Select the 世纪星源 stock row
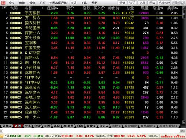 pos(92,28)
